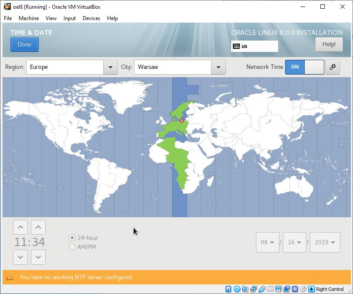Switch Network Time toggle off
This screenshot has height=294, width=353.
[305, 67]
